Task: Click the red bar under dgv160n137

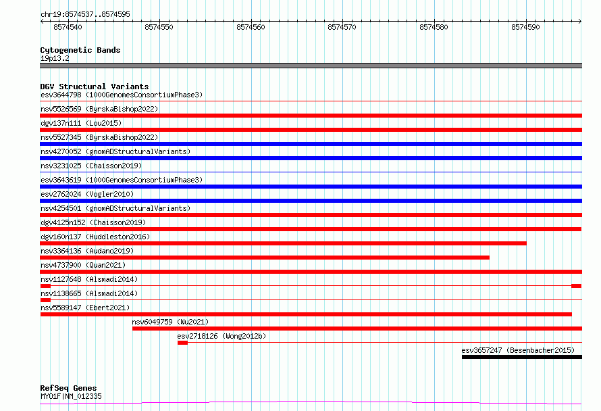Action: click(x=283, y=243)
